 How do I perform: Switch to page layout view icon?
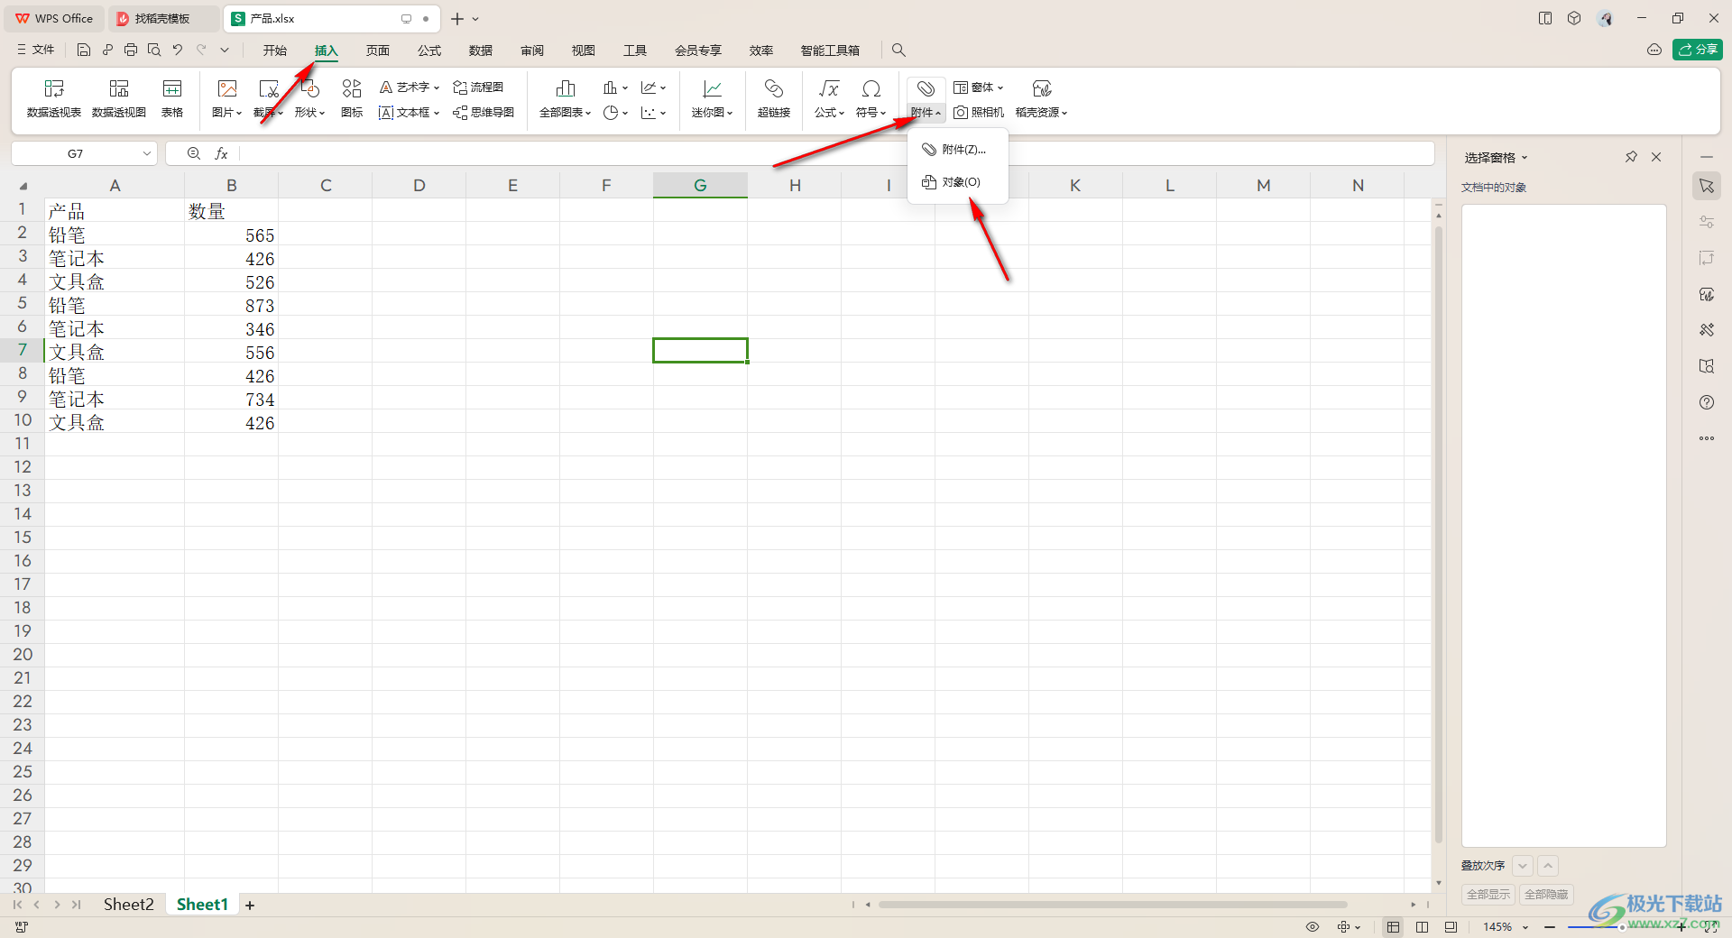(x=1422, y=926)
